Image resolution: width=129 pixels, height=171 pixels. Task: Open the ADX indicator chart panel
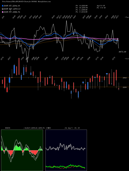click(66, 150)
